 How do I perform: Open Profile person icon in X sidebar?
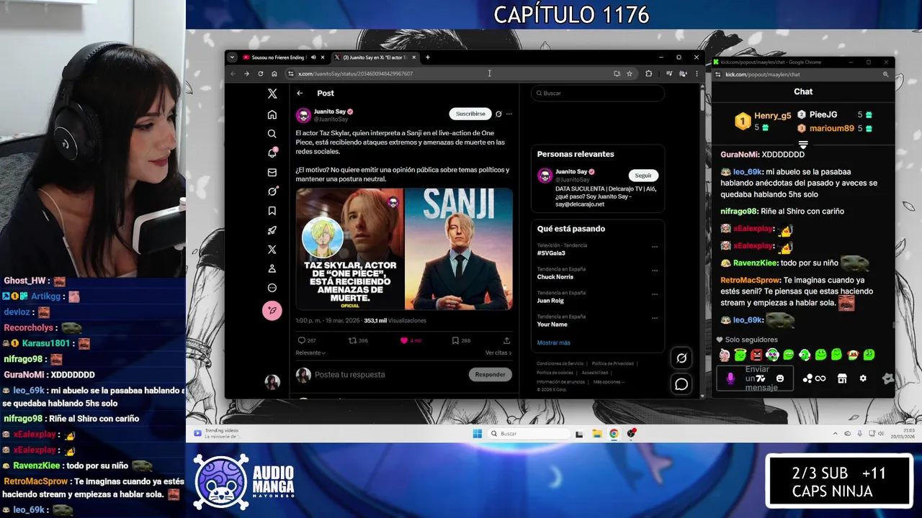tap(272, 268)
